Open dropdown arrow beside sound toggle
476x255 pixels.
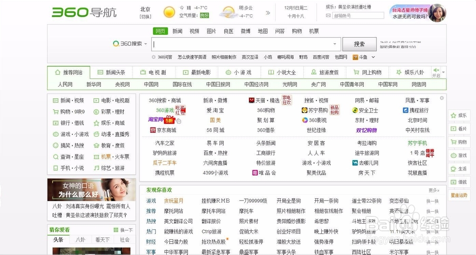[x=444, y=72]
